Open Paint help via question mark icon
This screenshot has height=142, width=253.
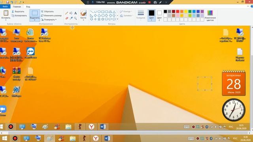click(x=252, y=6)
